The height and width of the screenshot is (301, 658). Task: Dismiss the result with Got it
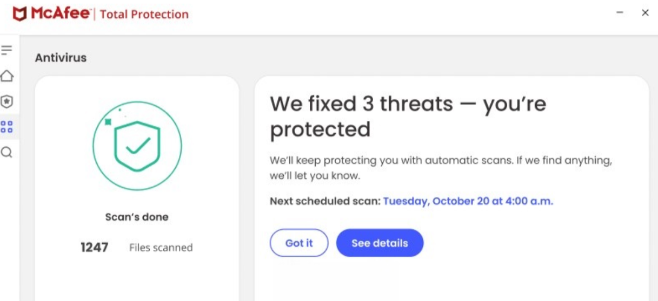[x=299, y=243]
